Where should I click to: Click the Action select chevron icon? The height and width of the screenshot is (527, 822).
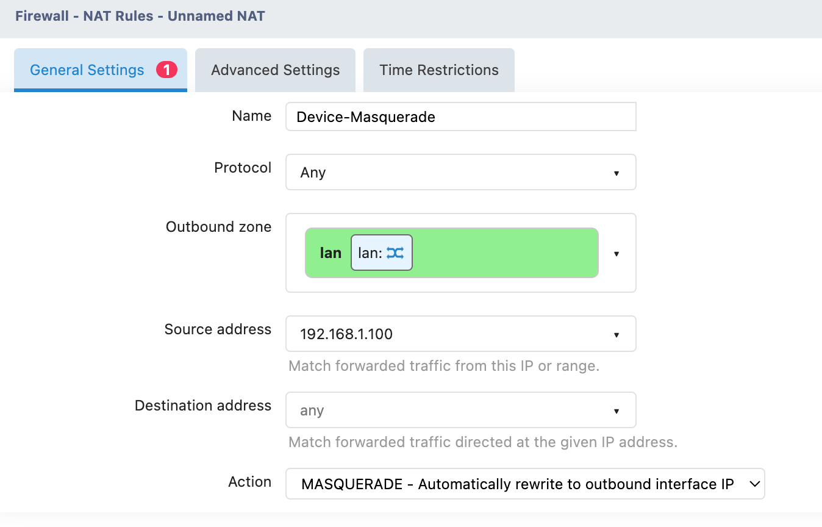click(754, 484)
